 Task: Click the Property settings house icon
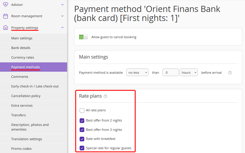pos(6,27)
